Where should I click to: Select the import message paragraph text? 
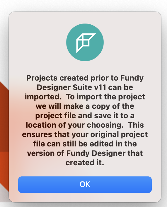coord(85,120)
